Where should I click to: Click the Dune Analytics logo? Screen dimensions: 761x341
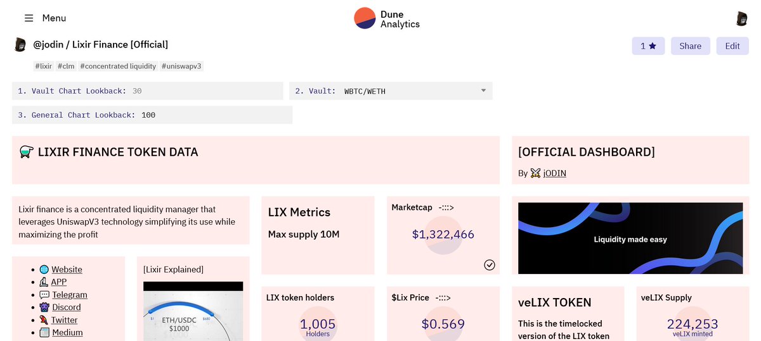[387, 18]
